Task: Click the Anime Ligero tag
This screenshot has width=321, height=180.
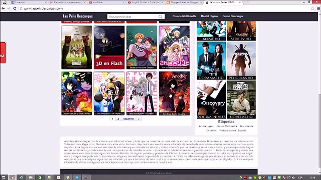Action: coord(206,126)
